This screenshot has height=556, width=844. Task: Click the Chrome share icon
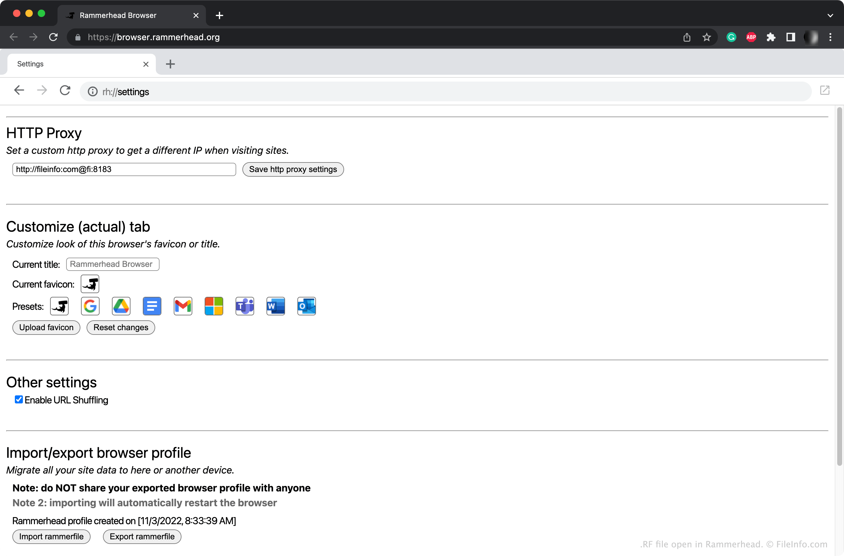tap(687, 37)
